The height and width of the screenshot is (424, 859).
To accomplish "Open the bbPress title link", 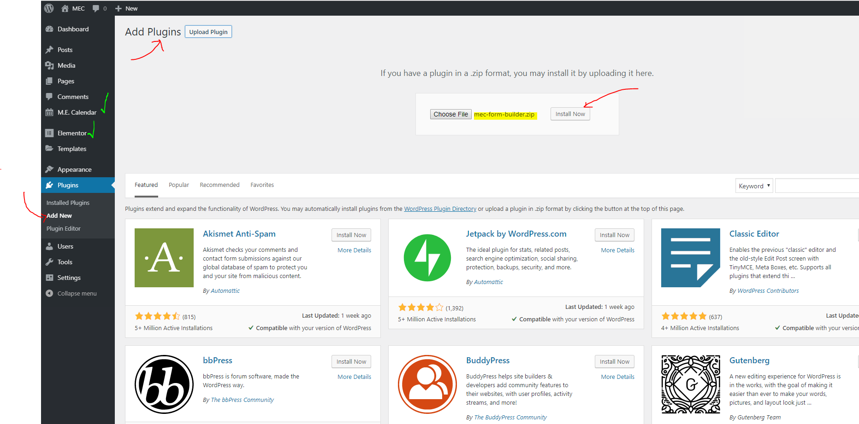I will (218, 360).
